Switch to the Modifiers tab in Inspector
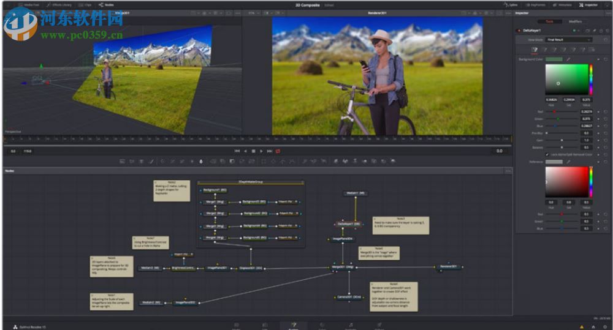This screenshot has height=330, width=613. 575,21
